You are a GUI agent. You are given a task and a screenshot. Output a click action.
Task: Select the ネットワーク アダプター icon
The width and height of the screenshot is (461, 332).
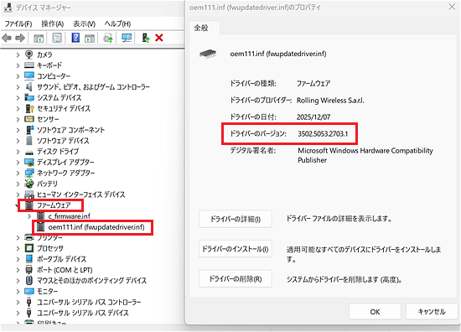[x=29, y=173]
